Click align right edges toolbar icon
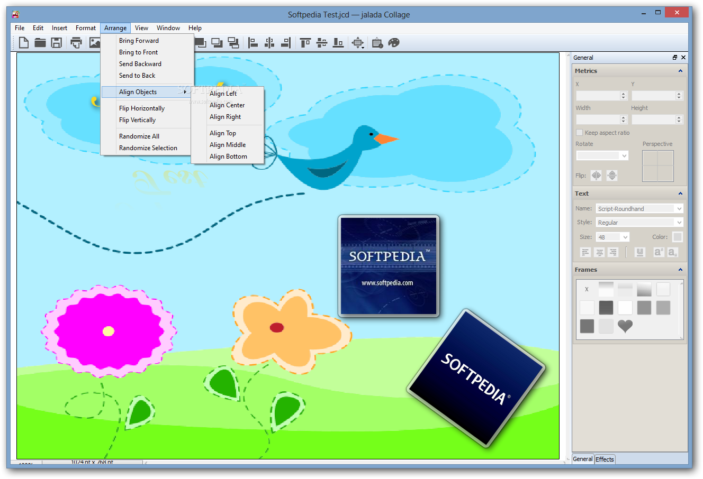 tap(286, 43)
